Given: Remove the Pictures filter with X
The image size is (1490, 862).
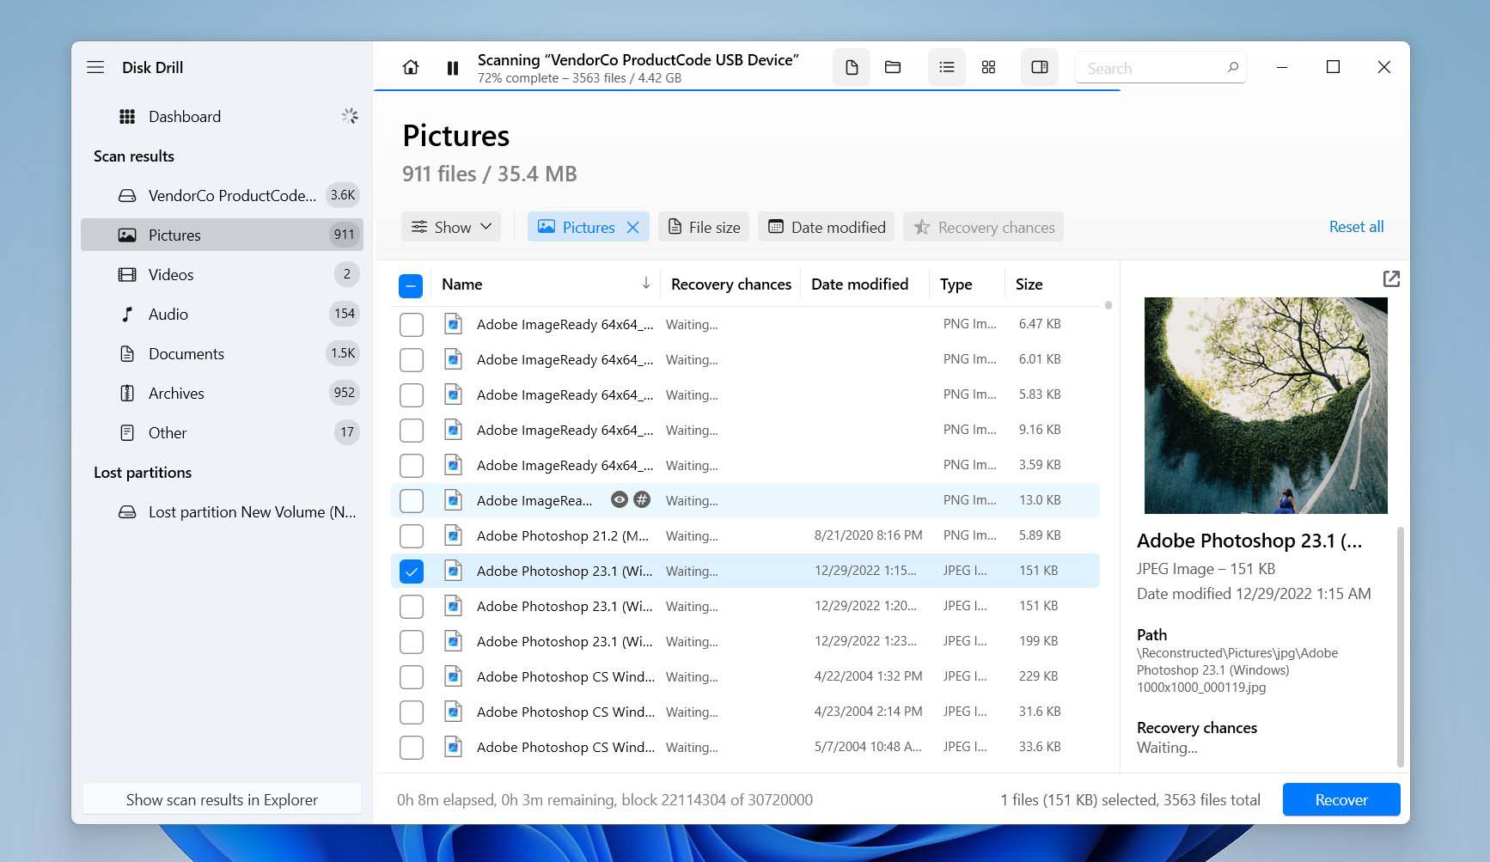Looking at the screenshot, I should point(633,227).
